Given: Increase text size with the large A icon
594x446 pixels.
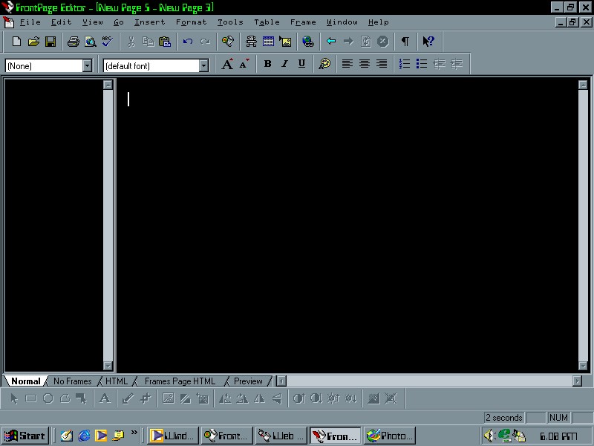Looking at the screenshot, I should [227, 64].
